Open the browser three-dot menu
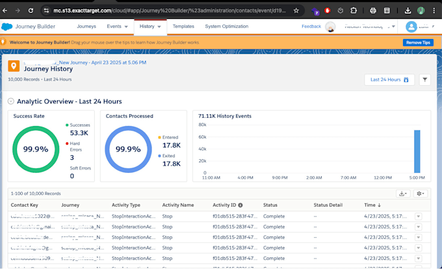Image resolution: width=442 pixels, height=269 pixels. tap(434, 10)
